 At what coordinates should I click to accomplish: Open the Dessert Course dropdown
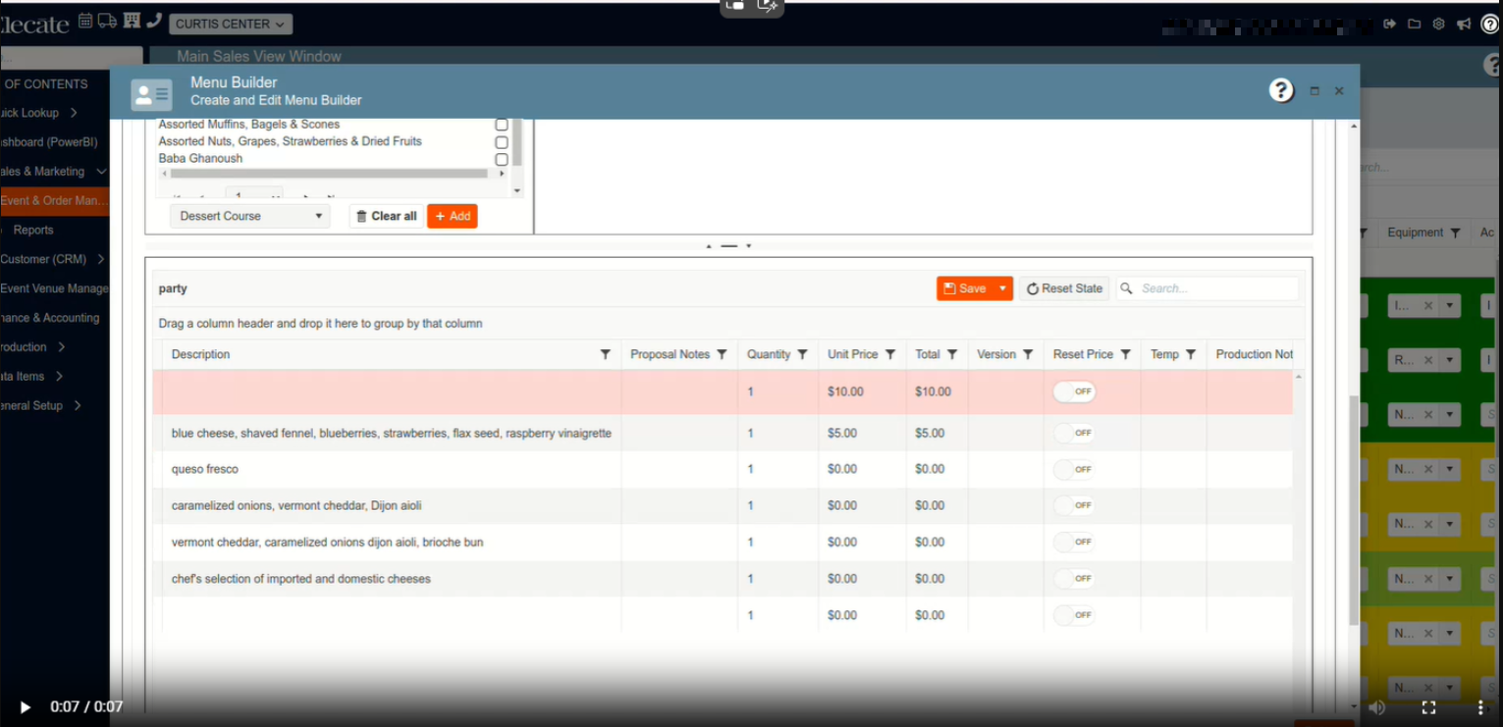250,216
